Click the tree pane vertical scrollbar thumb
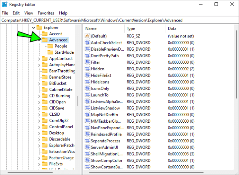239x175 pixels. point(78,101)
